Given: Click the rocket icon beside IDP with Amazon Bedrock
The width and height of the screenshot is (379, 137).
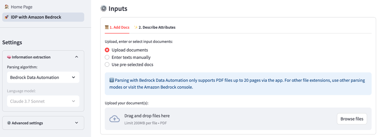Looking at the screenshot, I should 7,17.
